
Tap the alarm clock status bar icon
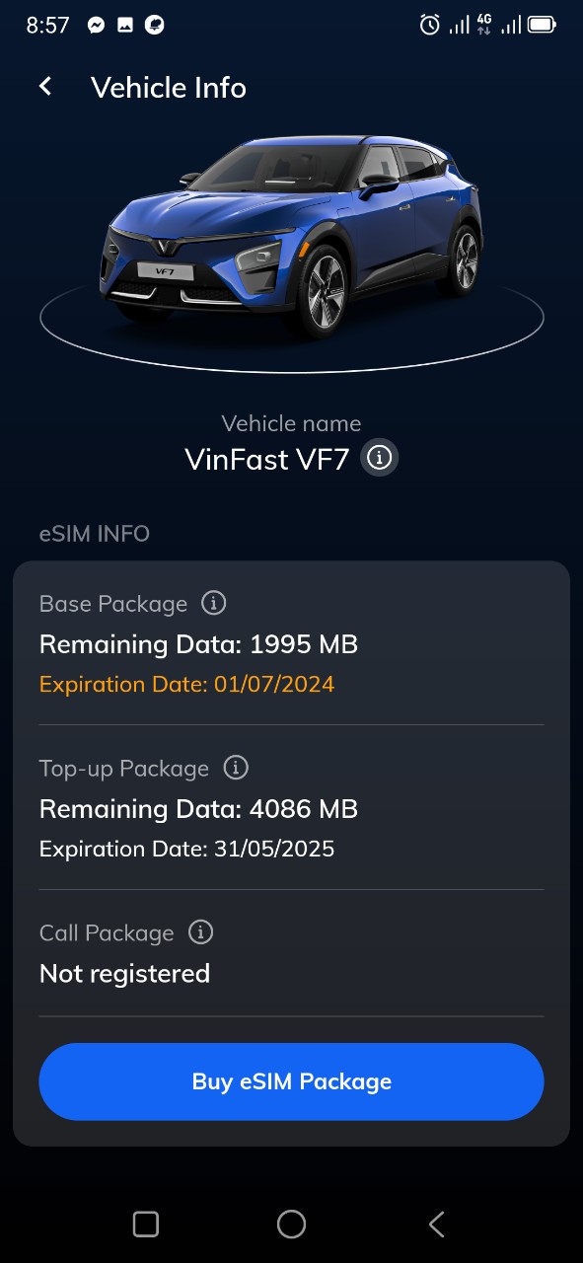[427, 24]
